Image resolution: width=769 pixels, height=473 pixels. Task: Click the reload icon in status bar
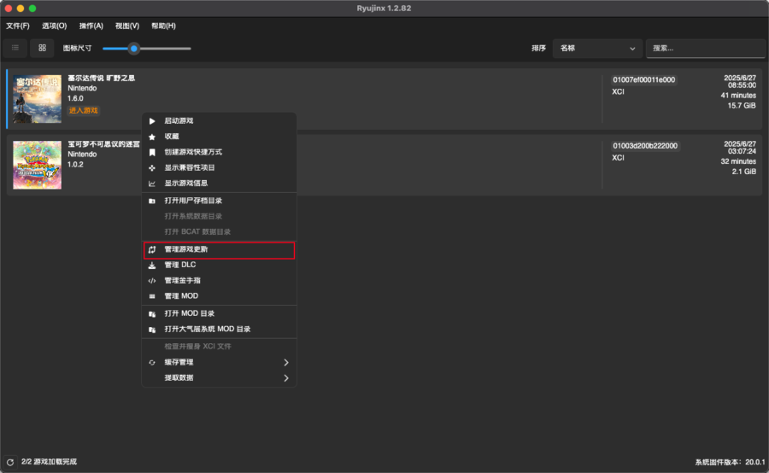tap(9, 462)
